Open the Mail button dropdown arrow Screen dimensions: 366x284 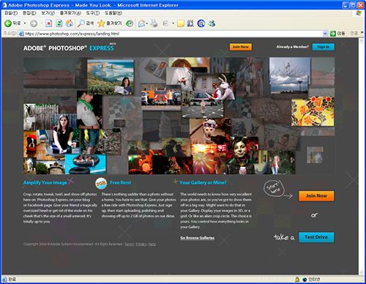(147, 23)
